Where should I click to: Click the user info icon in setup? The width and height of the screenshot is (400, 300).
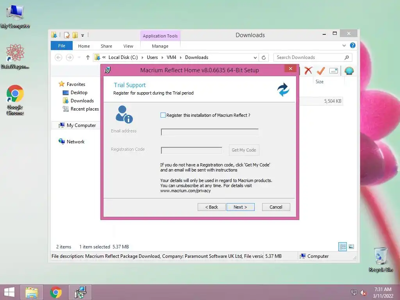[x=124, y=114]
